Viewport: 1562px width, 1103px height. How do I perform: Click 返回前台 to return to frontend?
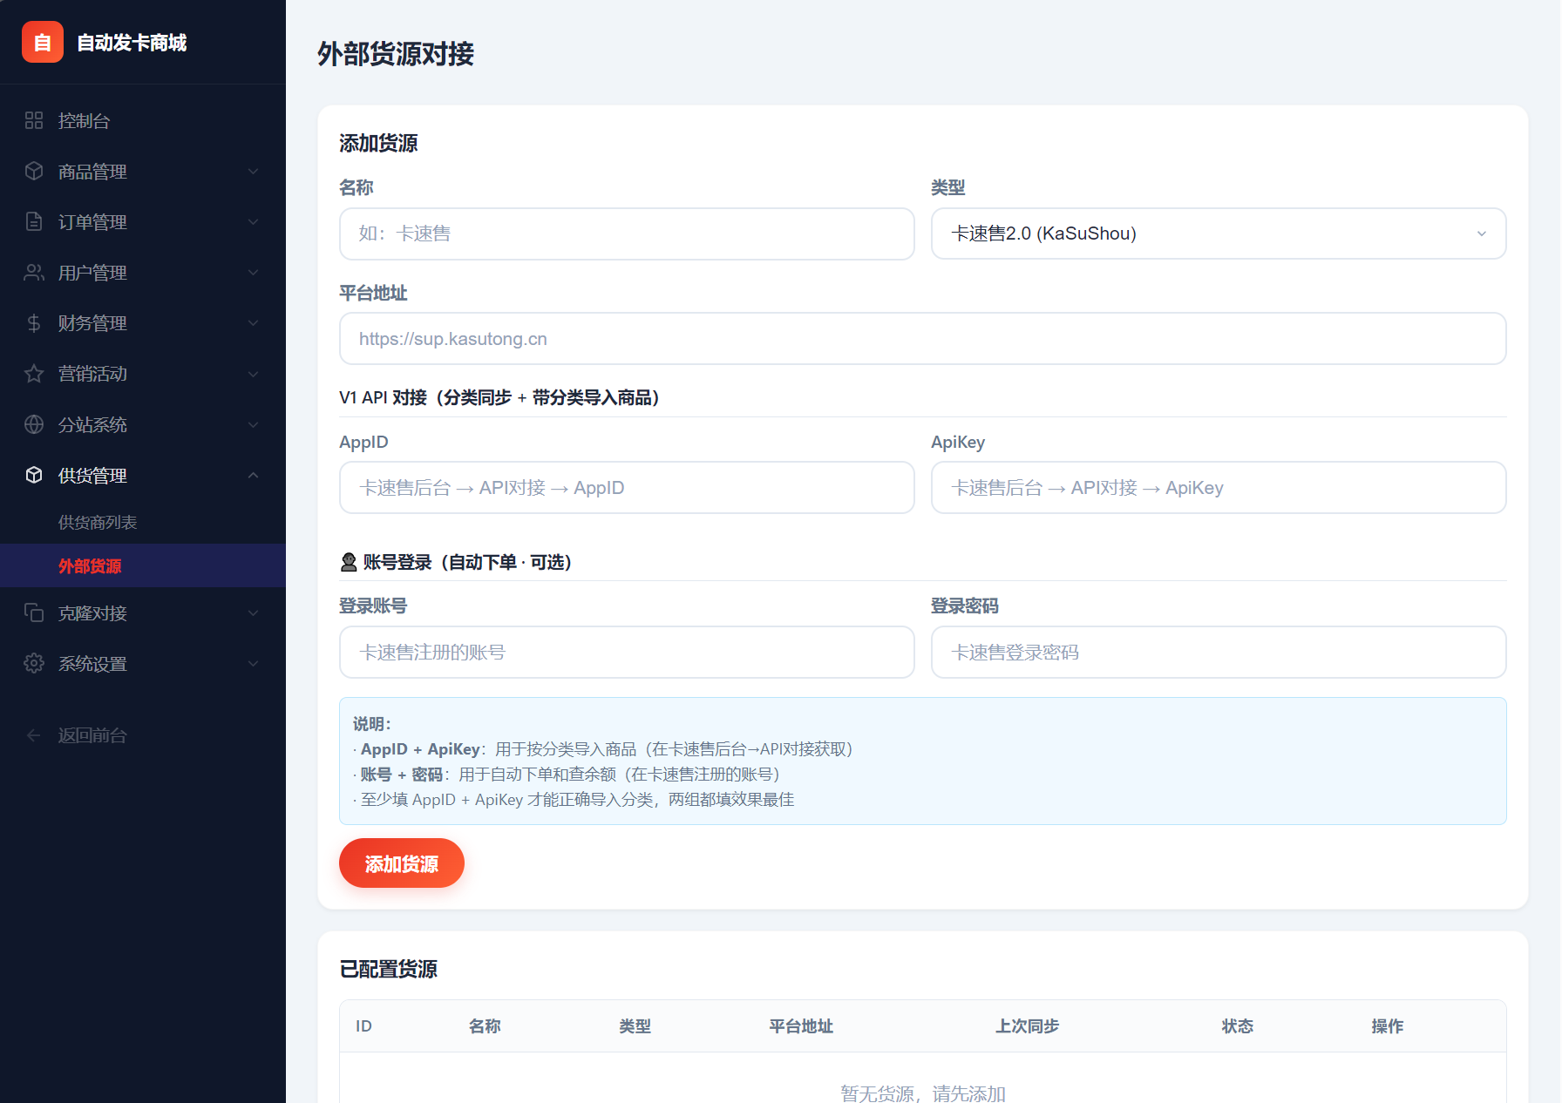[92, 734]
